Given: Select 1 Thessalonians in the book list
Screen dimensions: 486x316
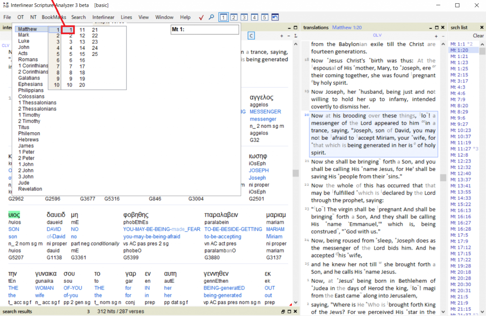Looking at the screenshot, I should coord(37,102).
